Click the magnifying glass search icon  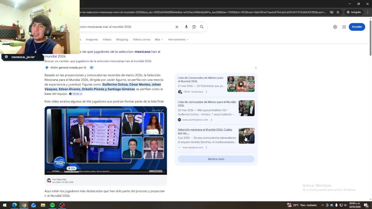tap(202, 27)
